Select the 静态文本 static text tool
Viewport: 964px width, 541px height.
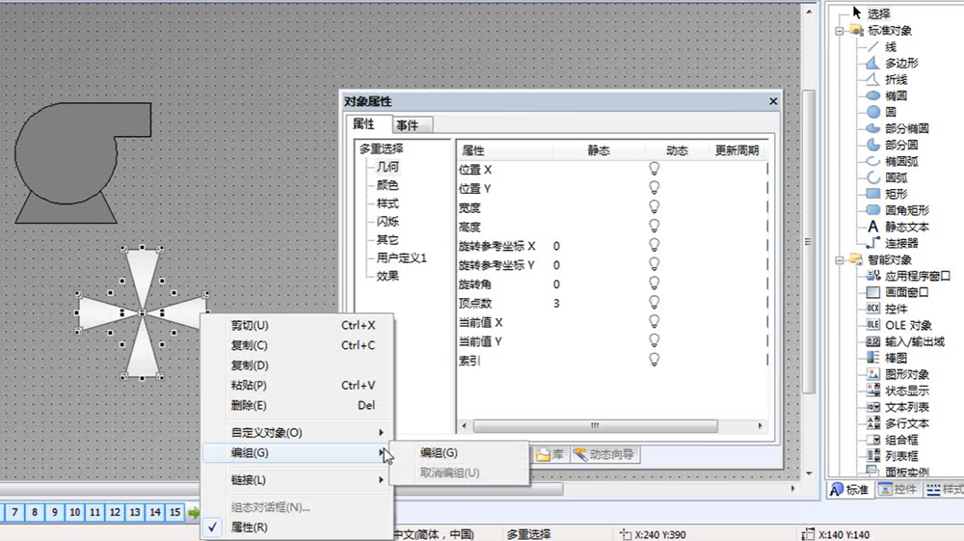point(873,227)
